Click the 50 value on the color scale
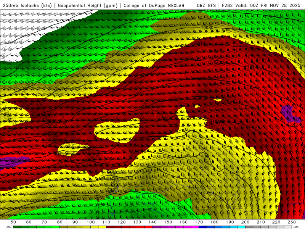Screen dimensions: 305x229 coord(13,222)
